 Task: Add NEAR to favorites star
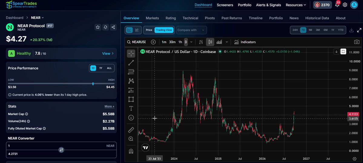coord(98,27)
